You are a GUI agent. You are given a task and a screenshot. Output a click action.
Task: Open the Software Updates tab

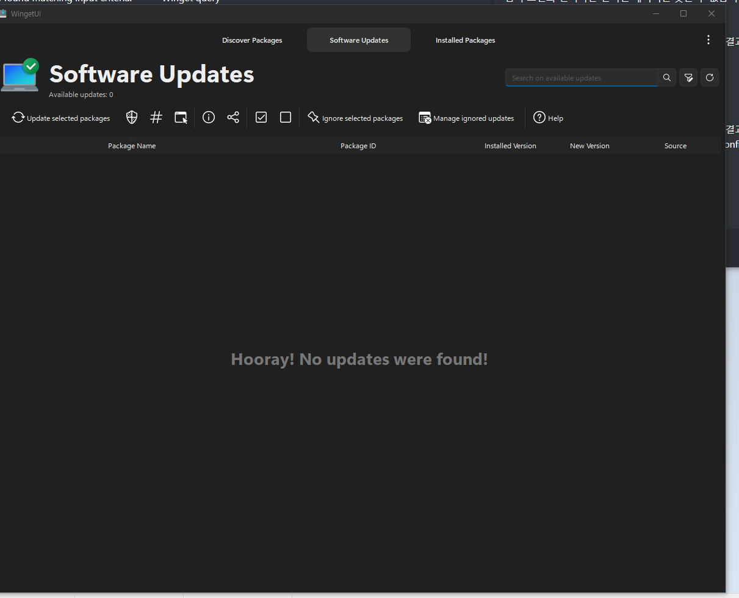(x=359, y=40)
